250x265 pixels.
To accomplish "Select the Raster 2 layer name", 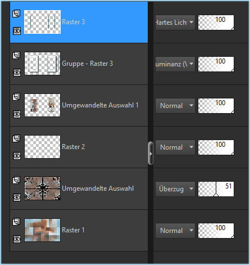I will coord(74,147).
